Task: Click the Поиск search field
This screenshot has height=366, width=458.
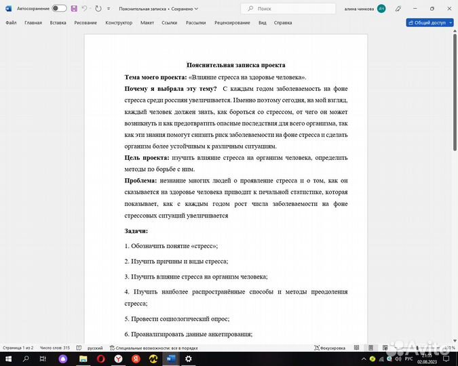Action: 288,9
